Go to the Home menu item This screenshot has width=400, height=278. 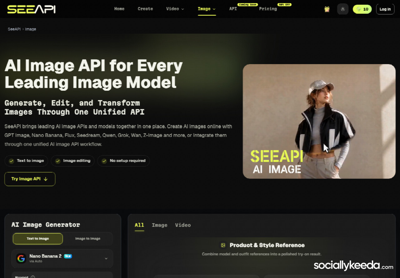[x=119, y=9]
